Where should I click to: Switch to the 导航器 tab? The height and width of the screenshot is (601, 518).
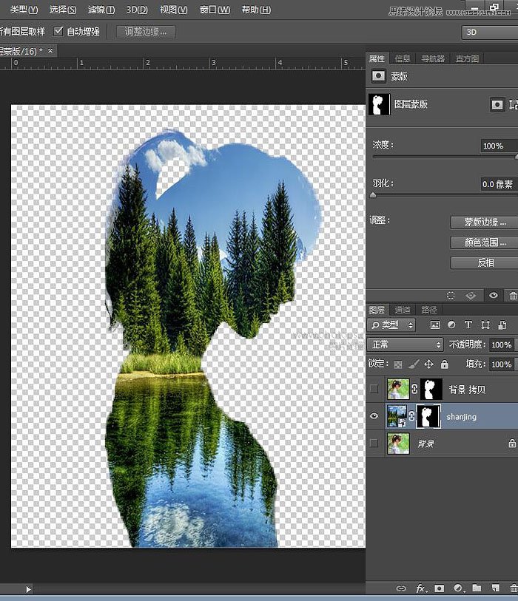[x=433, y=58]
